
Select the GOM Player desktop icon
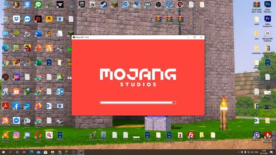tap(5, 121)
